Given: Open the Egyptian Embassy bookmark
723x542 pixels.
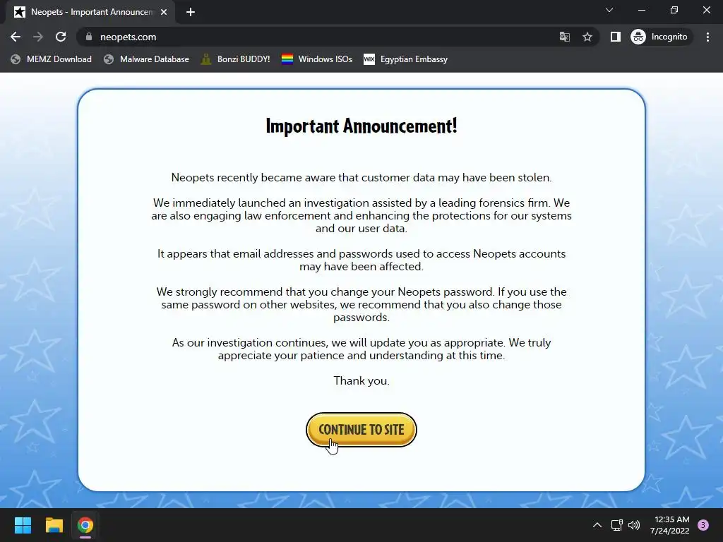Looking at the screenshot, I should pos(406,59).
